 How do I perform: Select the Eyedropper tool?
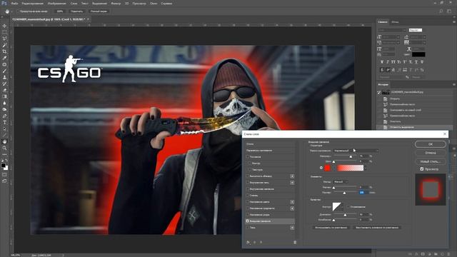[x=4, y=58]
